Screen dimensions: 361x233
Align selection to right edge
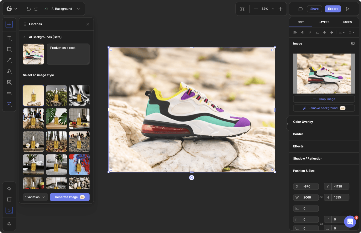[303, 32]
